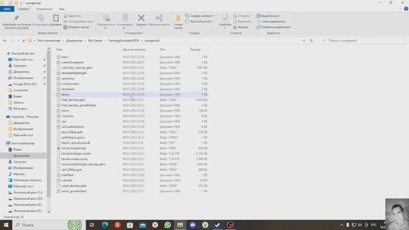The image size is (409, 230).
Task: Select the economy XML file
Action: (x=68, y=79)
